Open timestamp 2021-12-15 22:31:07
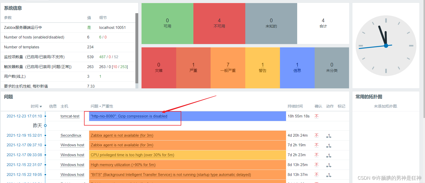Viewport: 425px width, 183px height. [24, 165]
